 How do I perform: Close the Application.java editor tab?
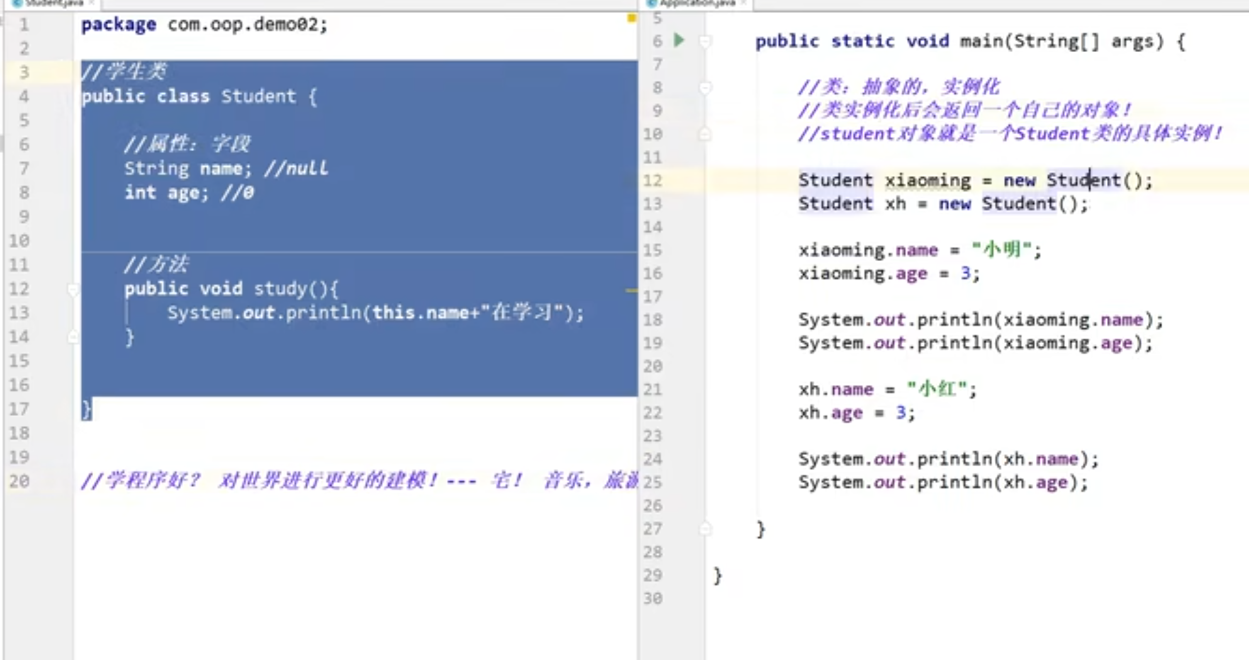(743, 3)
